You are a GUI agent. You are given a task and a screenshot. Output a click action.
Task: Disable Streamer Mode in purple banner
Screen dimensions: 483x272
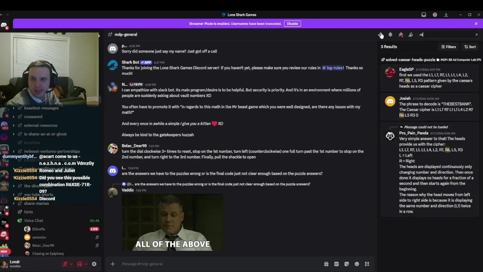tap(292, 23)
